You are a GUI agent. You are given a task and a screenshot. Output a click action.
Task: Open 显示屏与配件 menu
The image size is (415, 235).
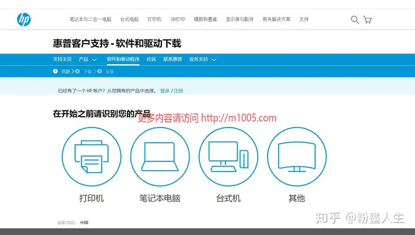(x=240, y=20)
